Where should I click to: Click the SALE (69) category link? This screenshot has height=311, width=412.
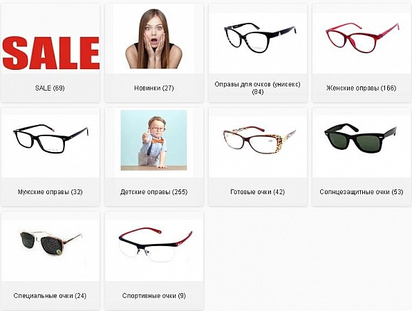pyautogui.click(x=50, y=88)
